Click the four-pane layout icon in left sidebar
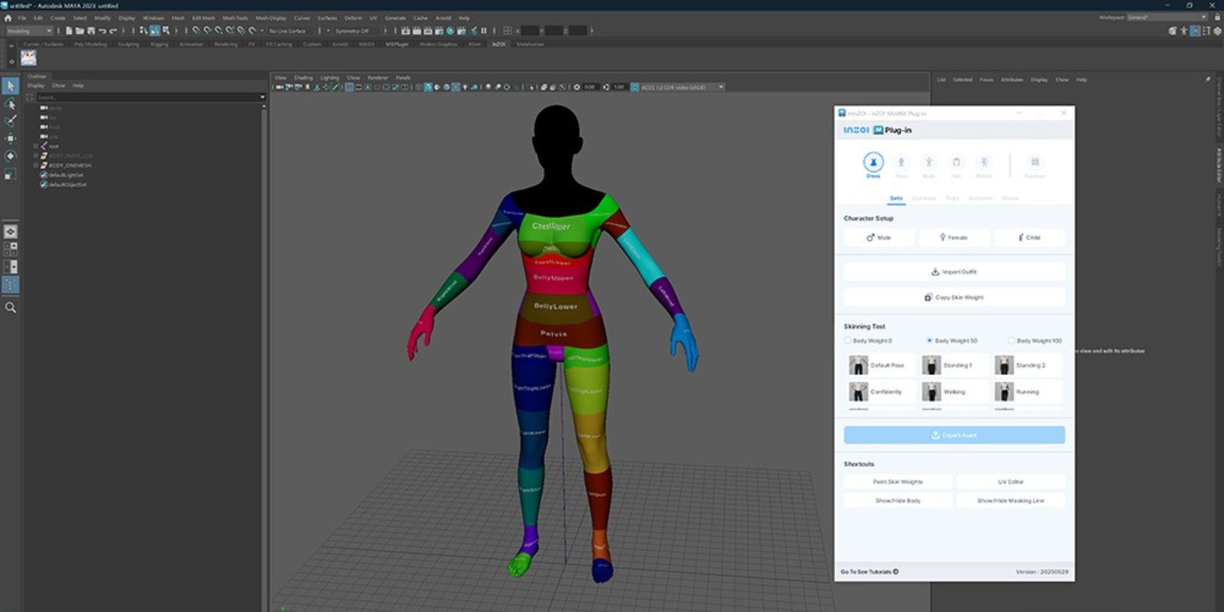The height and width of the screenshot is (612, 1224). (11, 249)
